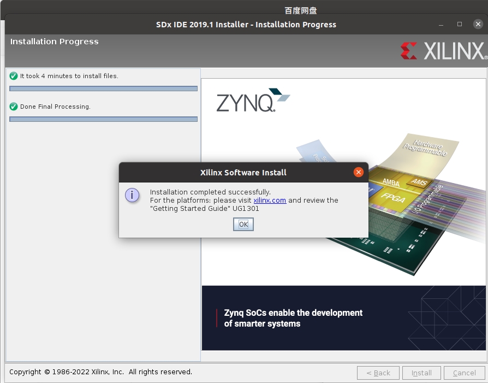Click the checkmark beside "Done Final Processing"
The image size is (488, 383).
click(x=13, y=107)
